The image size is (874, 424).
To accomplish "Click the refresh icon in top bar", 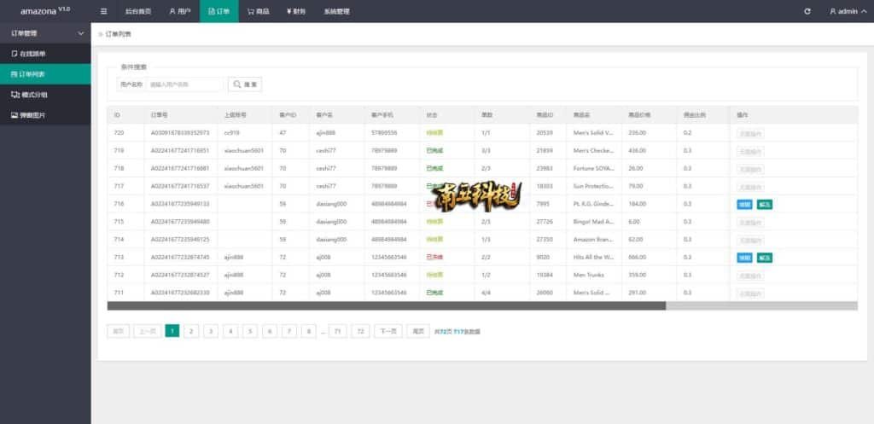I will click(807, 11).
